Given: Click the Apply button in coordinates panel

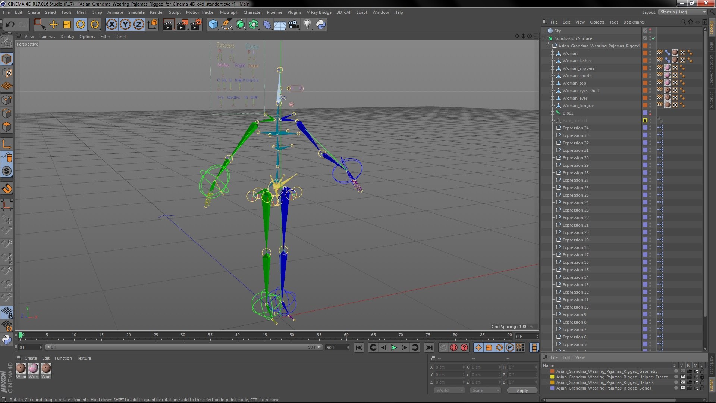Looking at the screenshot, I should click(x=522, y=390).
